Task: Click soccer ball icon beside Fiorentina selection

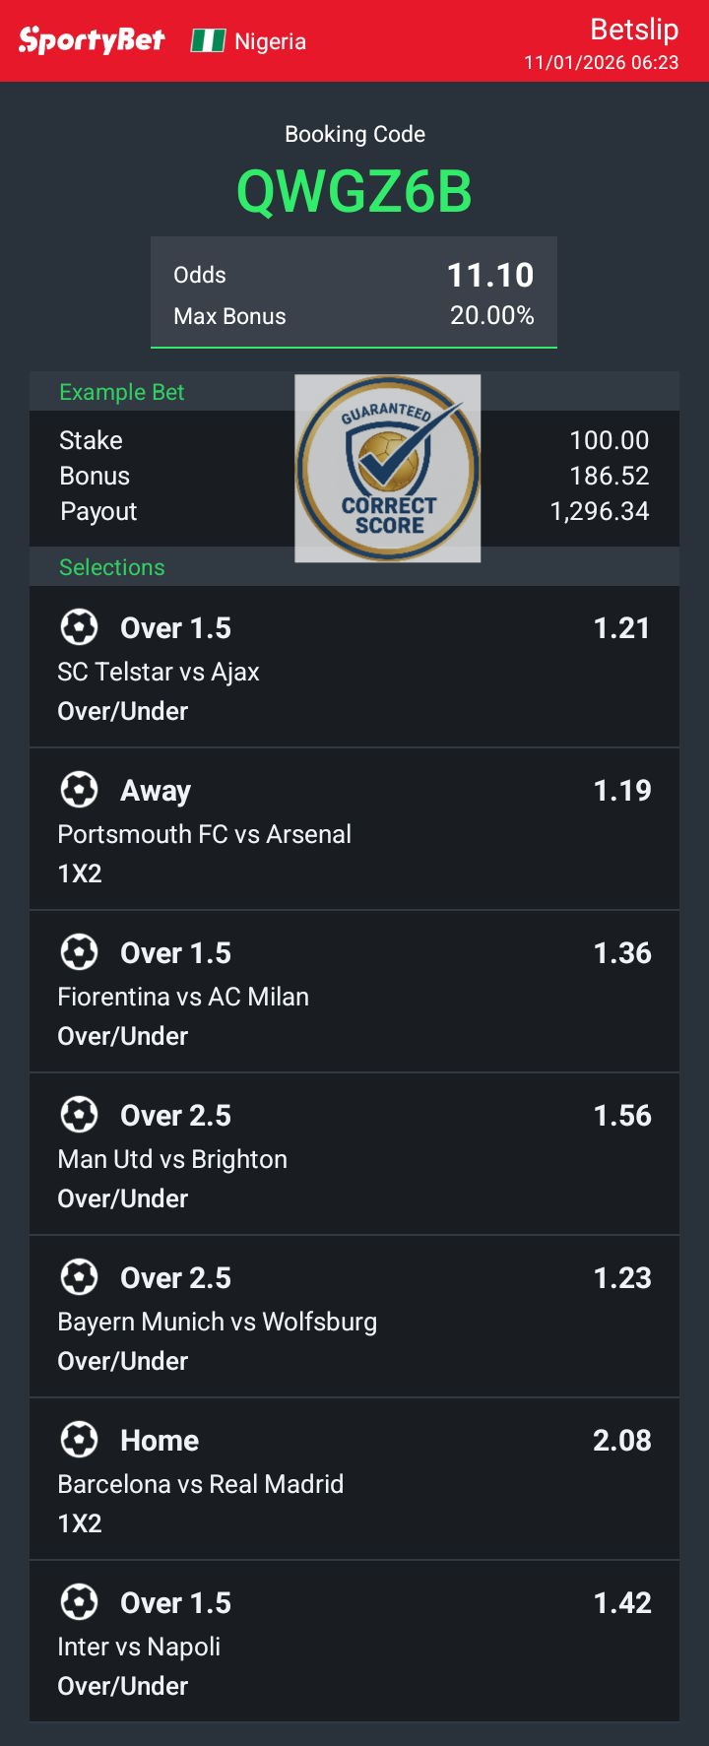Action: 79,952
